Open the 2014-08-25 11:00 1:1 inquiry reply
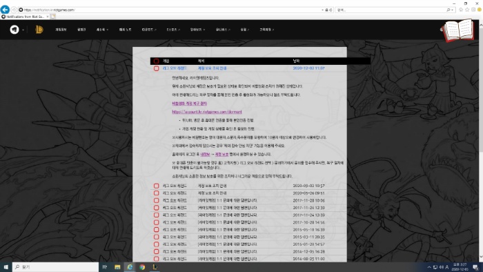 (x=227, y=259)
